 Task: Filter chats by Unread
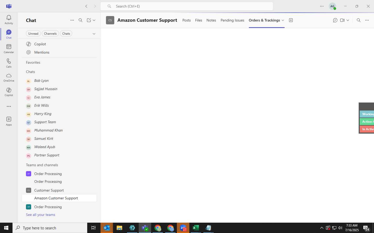33,33
